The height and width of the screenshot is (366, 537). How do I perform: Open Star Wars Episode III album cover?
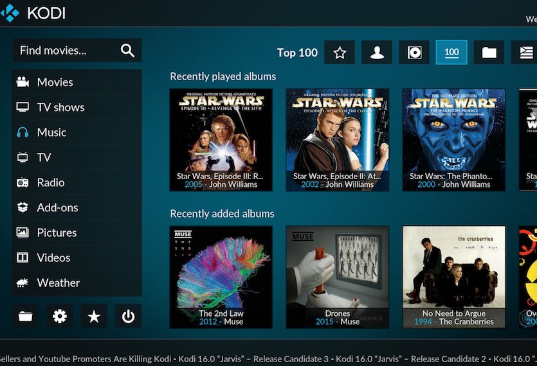pos(221,139)
